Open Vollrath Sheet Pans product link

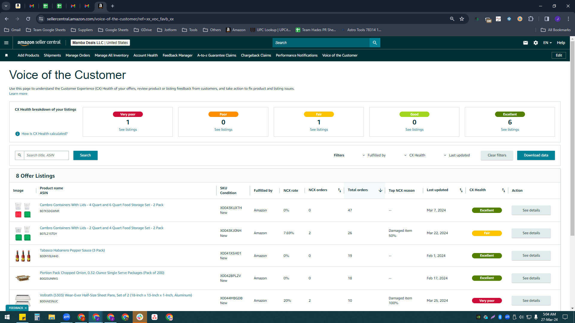click(116, 295)
